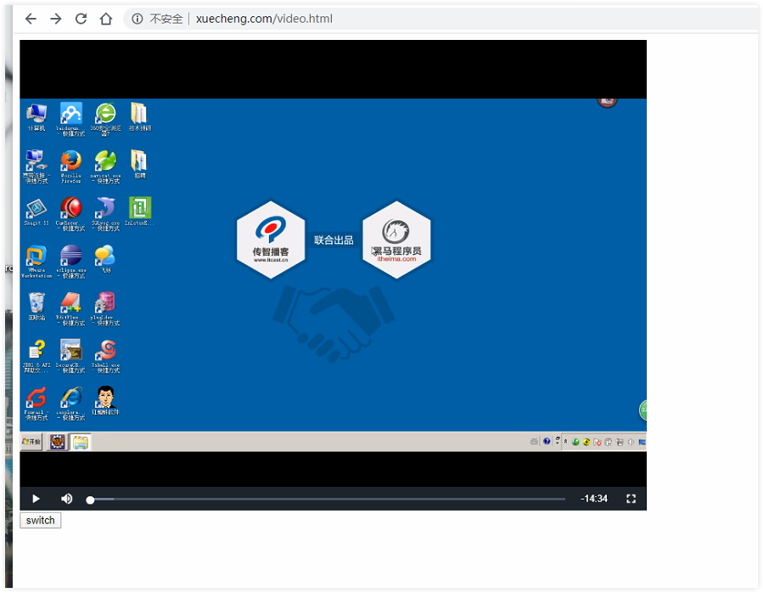Click the Xshell.exe shortcut icon
The image size is (763, 593).
click(x=105, y=356)
